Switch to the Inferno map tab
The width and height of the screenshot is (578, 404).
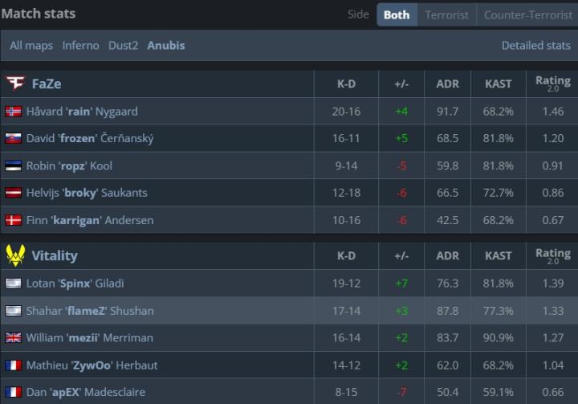click(80, 45)
